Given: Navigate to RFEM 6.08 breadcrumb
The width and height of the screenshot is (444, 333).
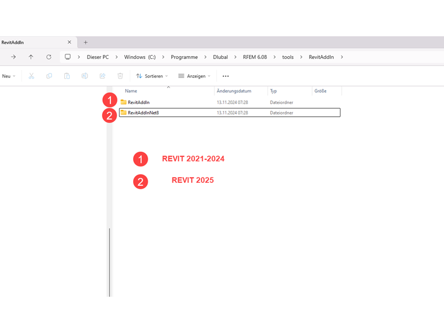Looking at the screenshot, I should 255,57.
